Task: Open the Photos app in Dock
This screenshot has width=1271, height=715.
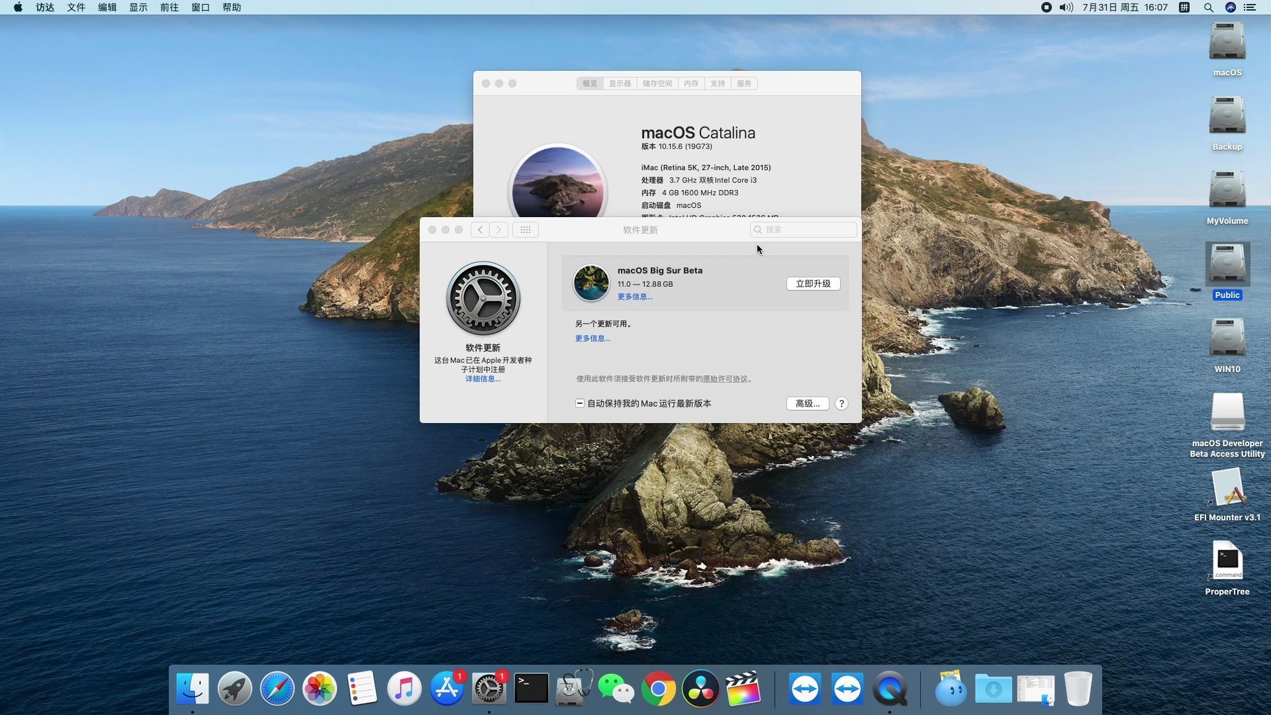Action: click(320, 689)
